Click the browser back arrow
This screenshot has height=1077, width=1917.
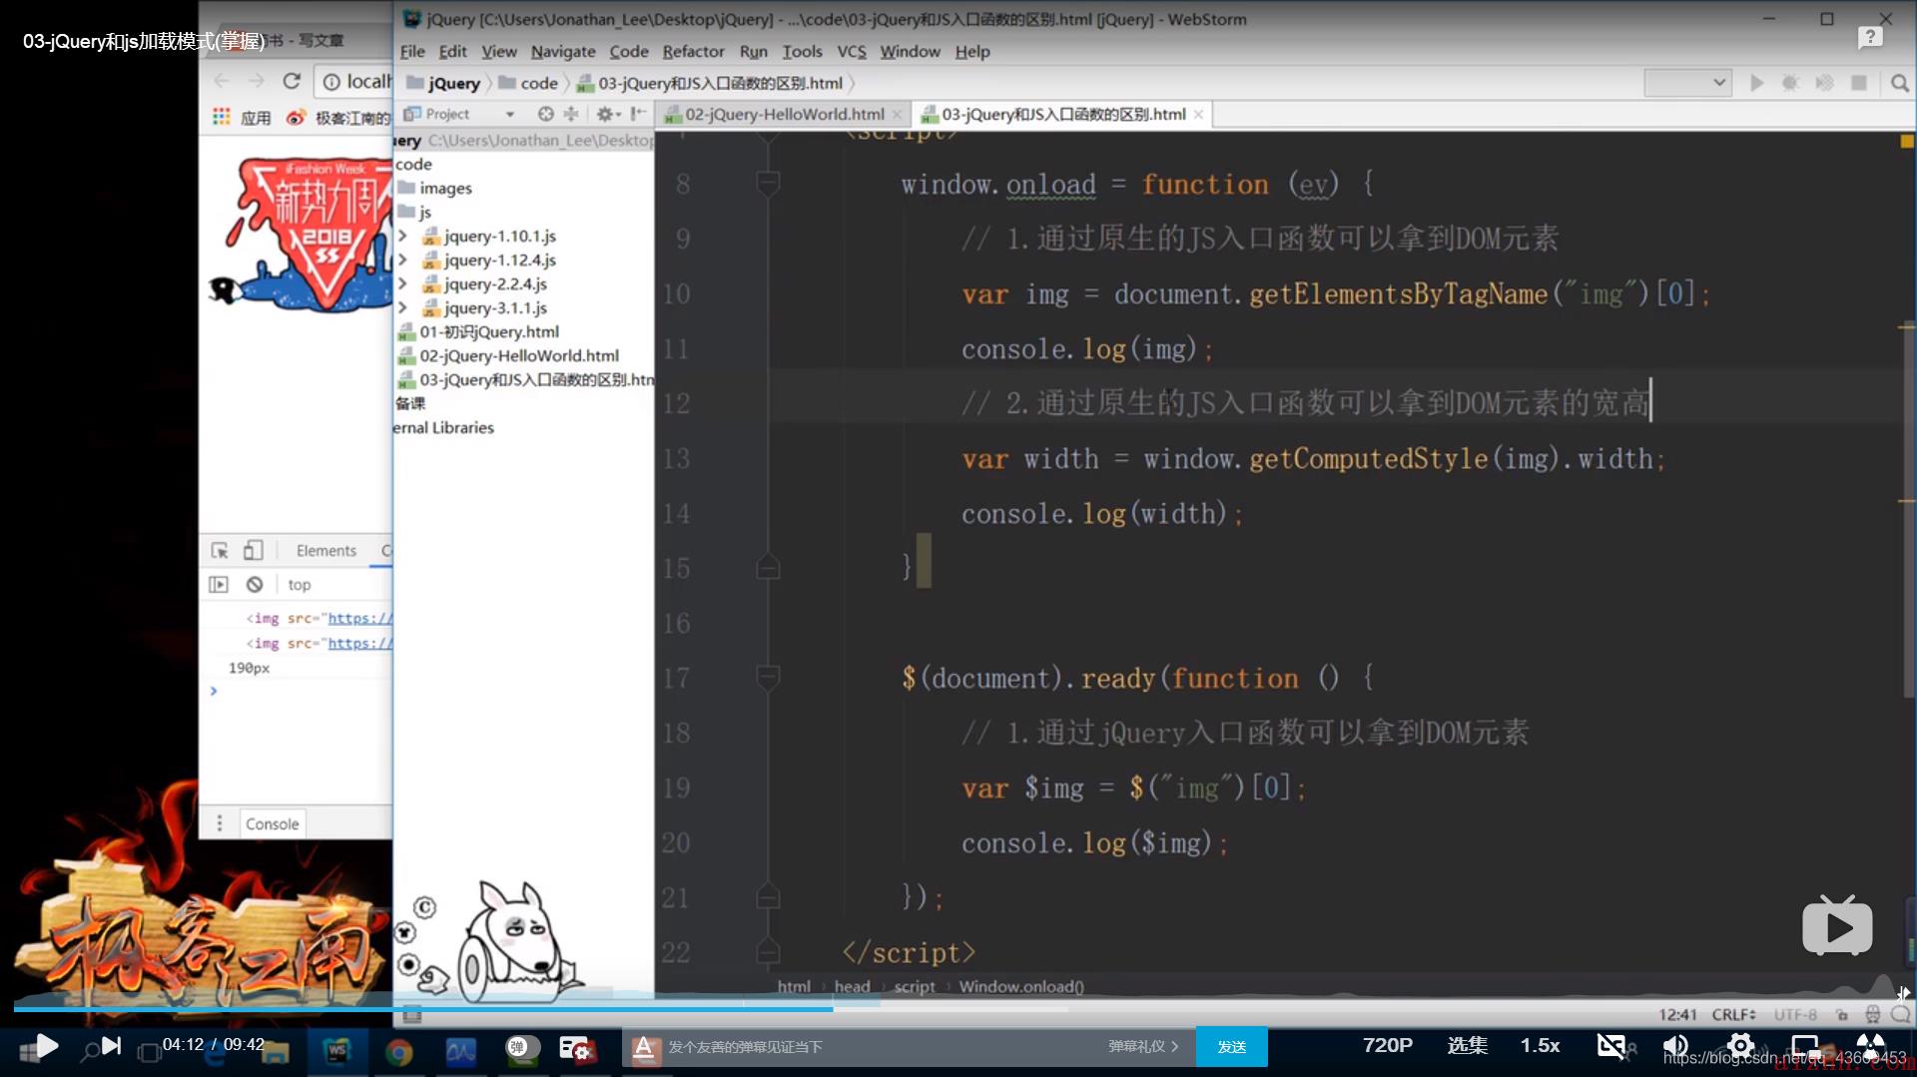(222, 81)
